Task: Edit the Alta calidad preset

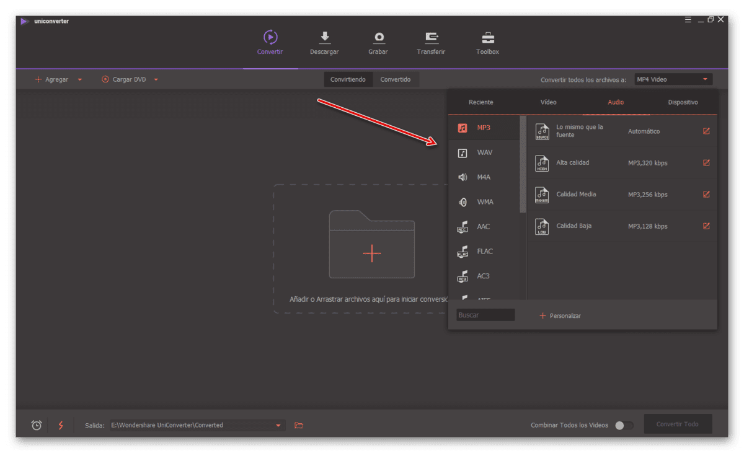Action: (706, 163)
